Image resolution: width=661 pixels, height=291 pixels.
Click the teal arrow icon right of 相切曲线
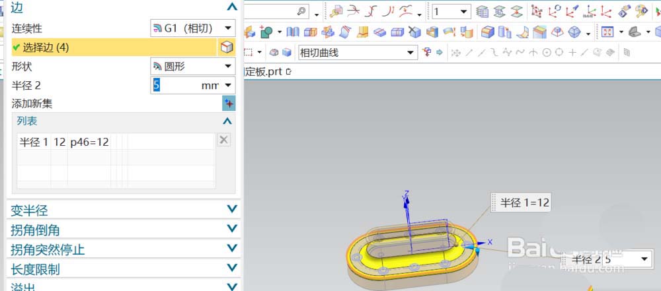440,52
